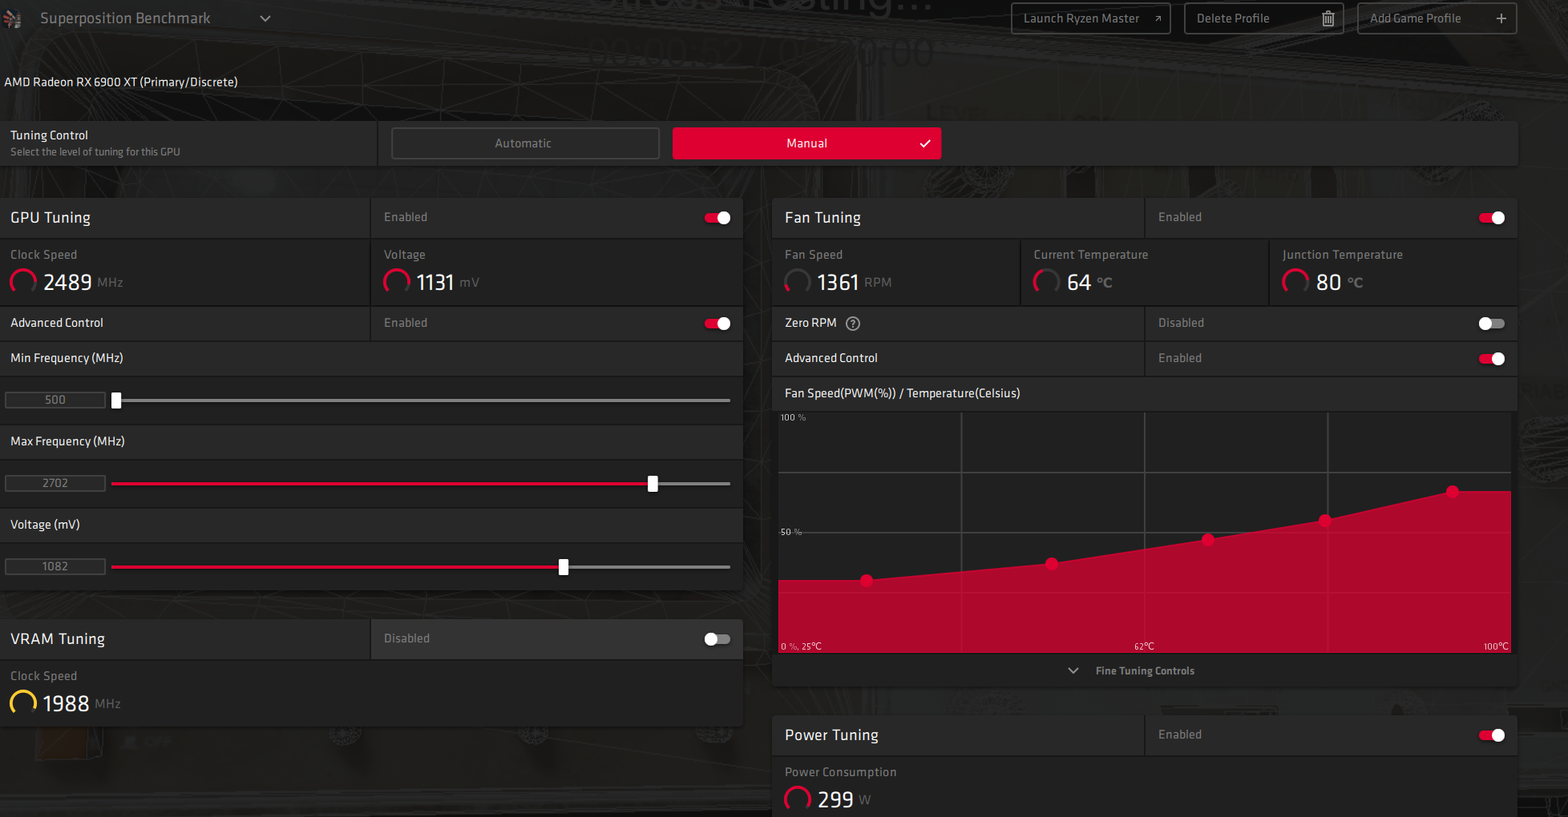The image size is (1568, 817).
Task: Select the second fan curve point
Action: click(1052, 564)
